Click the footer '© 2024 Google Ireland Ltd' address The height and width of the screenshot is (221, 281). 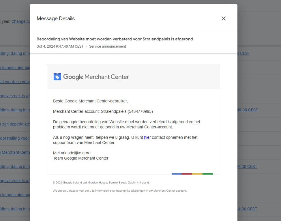pyautogui.click(x=101, y=182)
